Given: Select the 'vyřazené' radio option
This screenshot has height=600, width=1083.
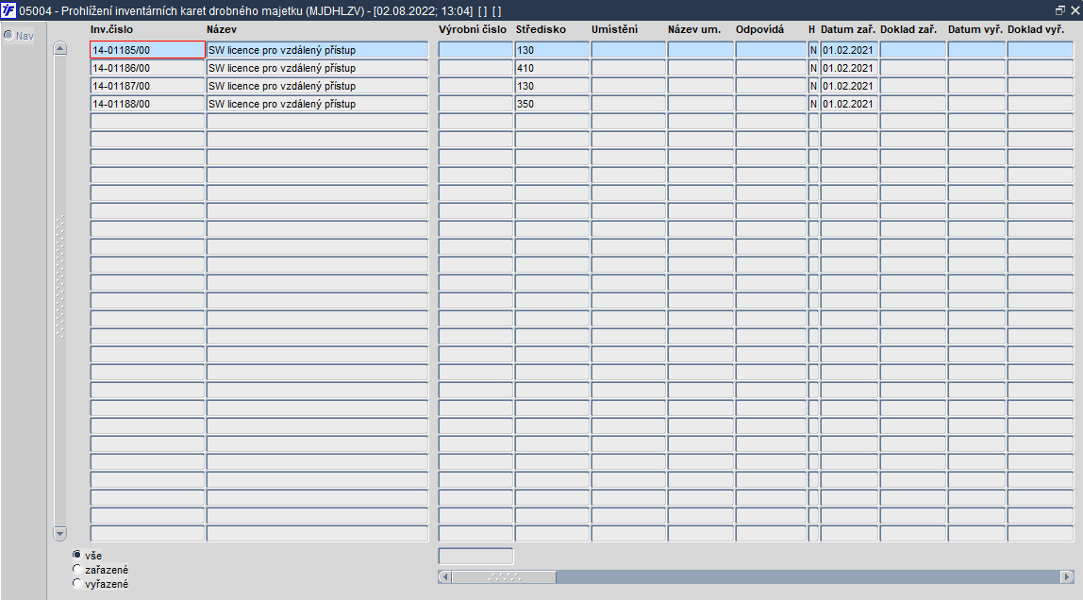Looking at the screenshot, I should (76, 583).
